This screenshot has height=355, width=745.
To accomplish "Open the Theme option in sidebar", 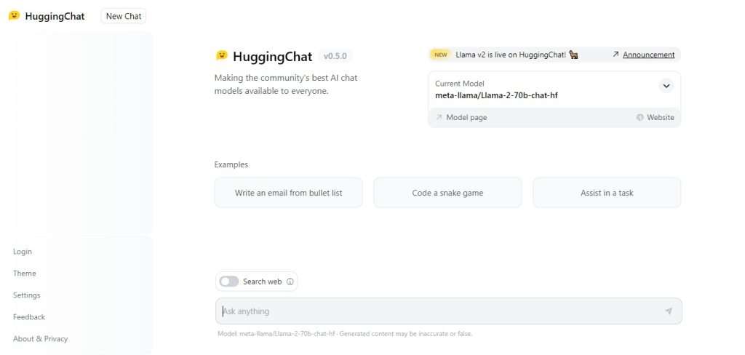I will (x=25, y=274).
